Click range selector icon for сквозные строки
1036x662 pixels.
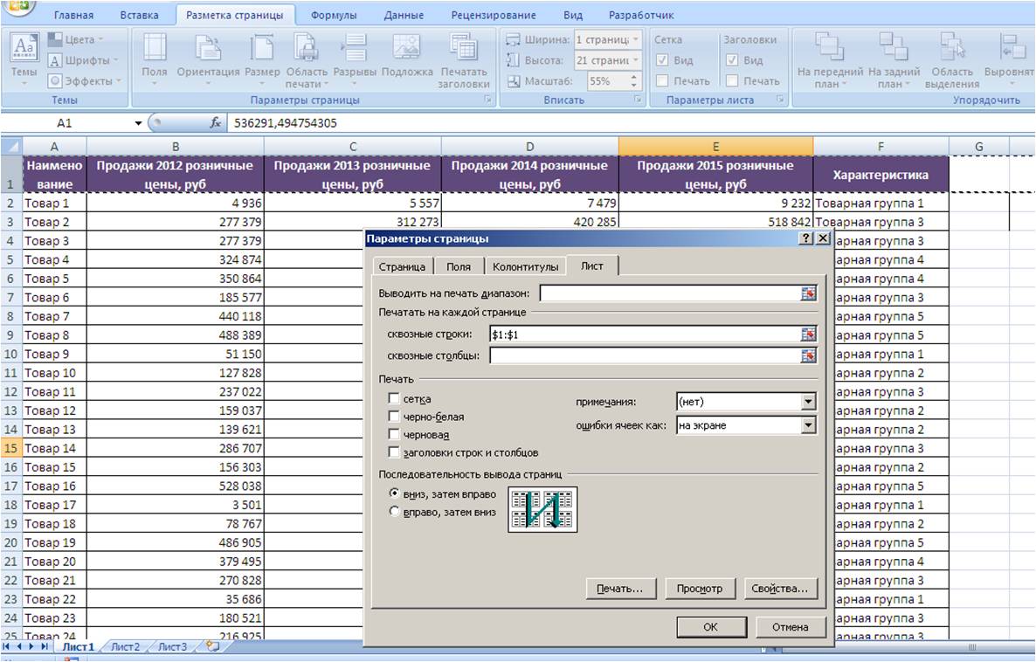tap(809, 334)
